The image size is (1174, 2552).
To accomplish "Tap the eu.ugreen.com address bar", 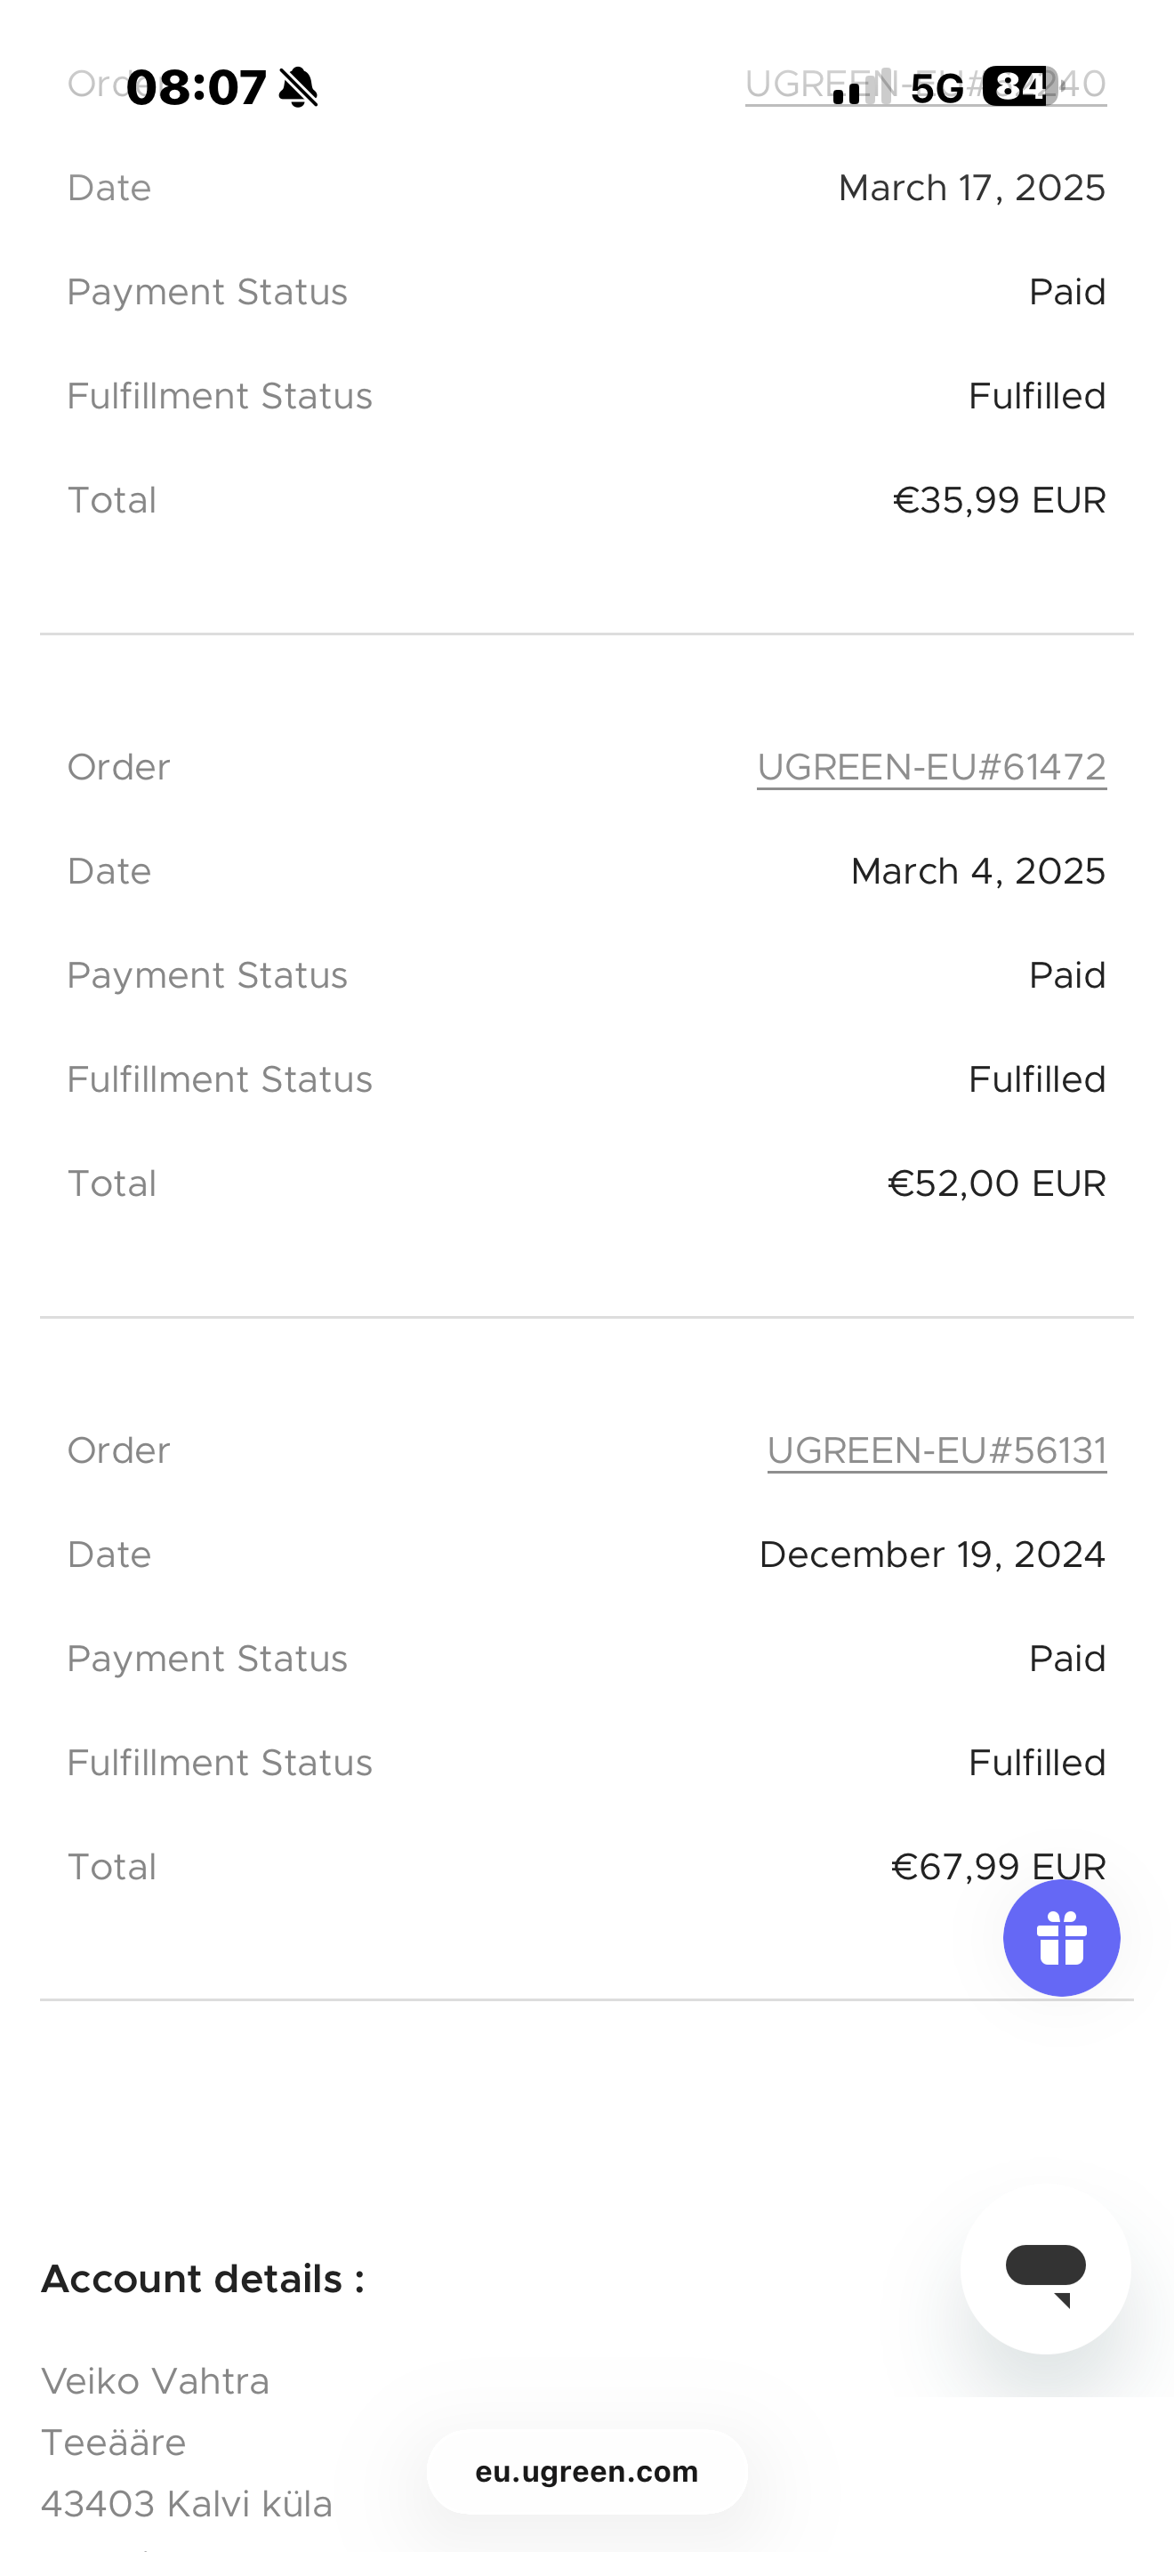I will pos(586,2472).
